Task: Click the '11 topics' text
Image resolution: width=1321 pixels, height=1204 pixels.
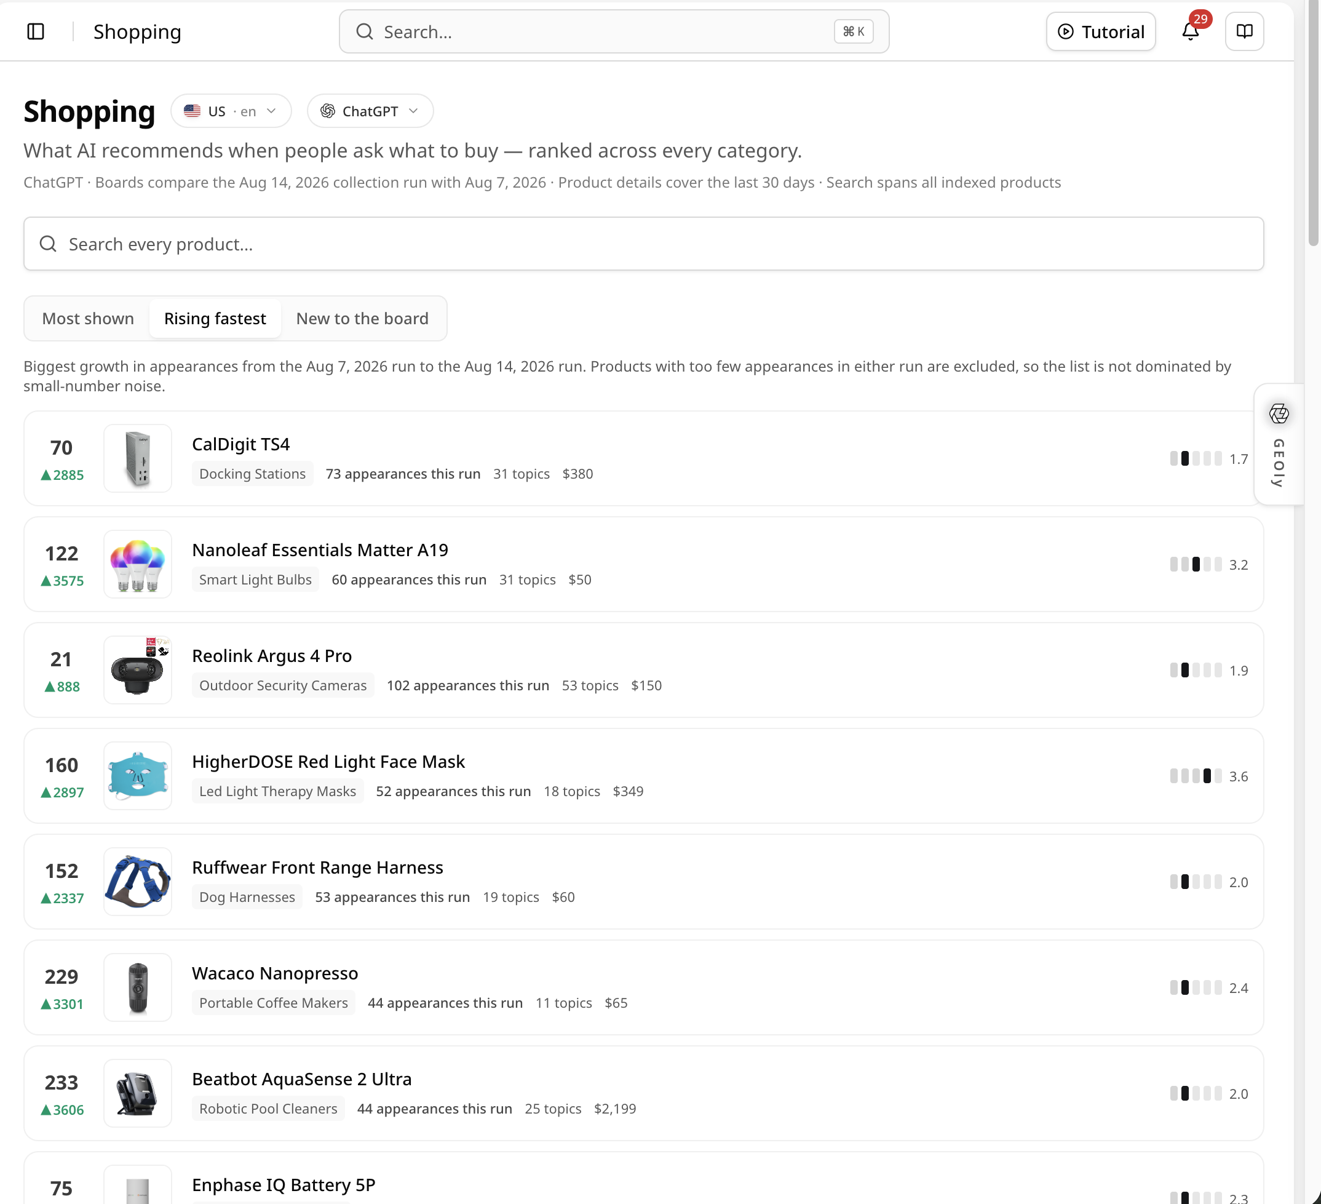Action: pos(563,1003)
